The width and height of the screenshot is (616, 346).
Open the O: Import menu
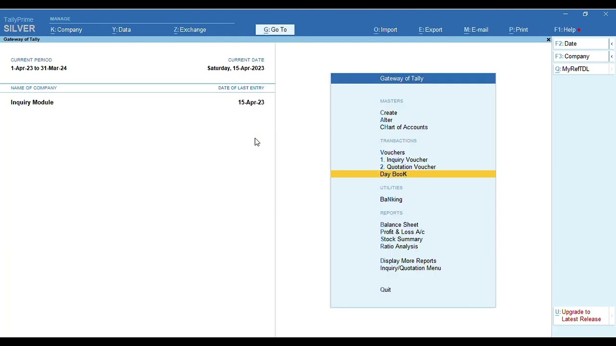point(385,30)
